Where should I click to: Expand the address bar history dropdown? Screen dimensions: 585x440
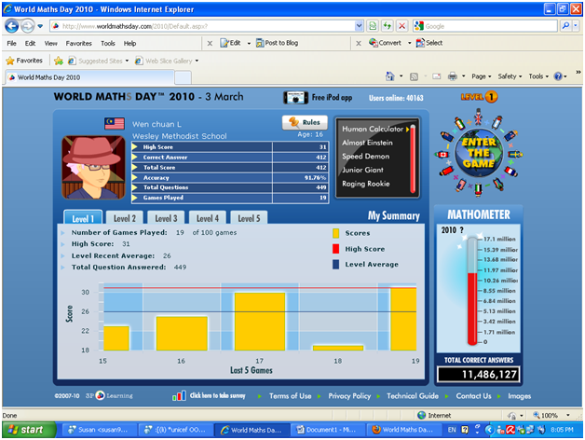359,26
